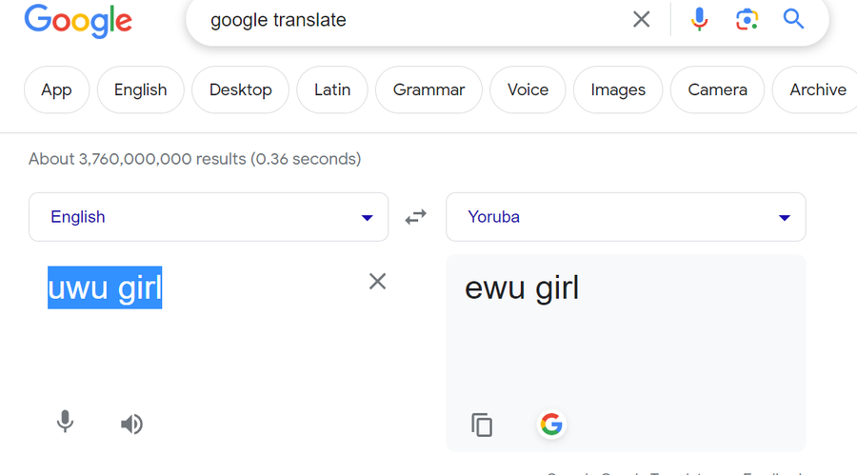The width and height of the screenshot is (857, 475).
Task: Clear the translation input text
Action: 378,281
